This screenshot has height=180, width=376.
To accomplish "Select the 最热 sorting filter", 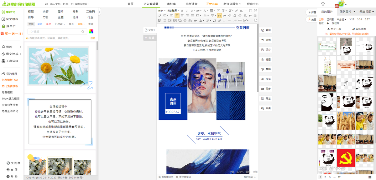I will (x=49, y=24).
